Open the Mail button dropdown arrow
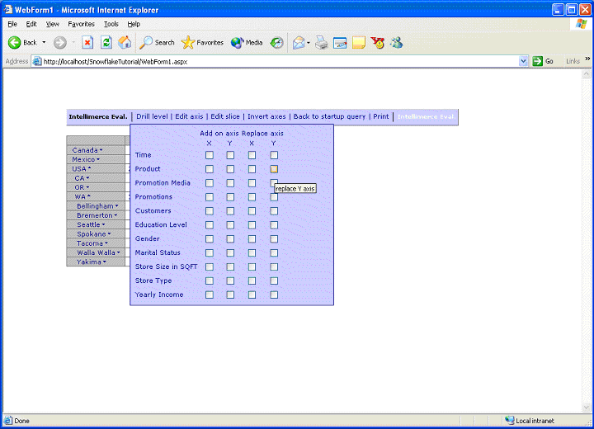Screen dimensions: 594x429 pyautogui.click(x=309, y=42)
